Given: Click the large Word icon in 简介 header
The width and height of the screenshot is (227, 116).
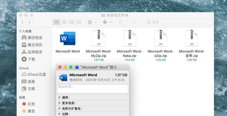Looking at the screenshot, I should (x=63, y=77).
